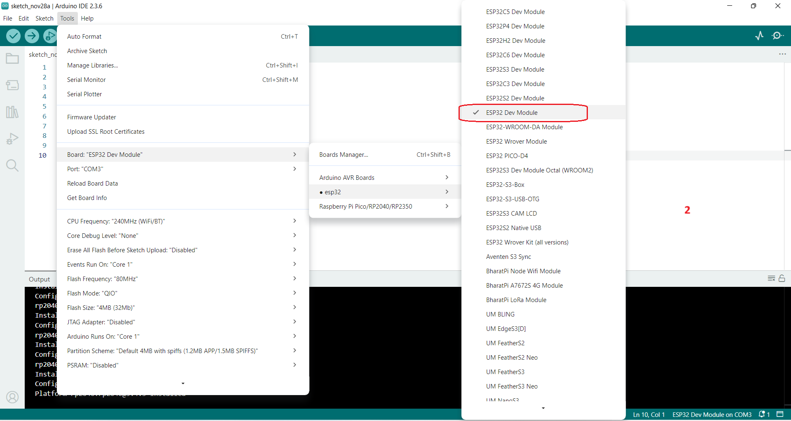Open Firmware Updater
Screen dimensions: 791x421
[183, 117]
